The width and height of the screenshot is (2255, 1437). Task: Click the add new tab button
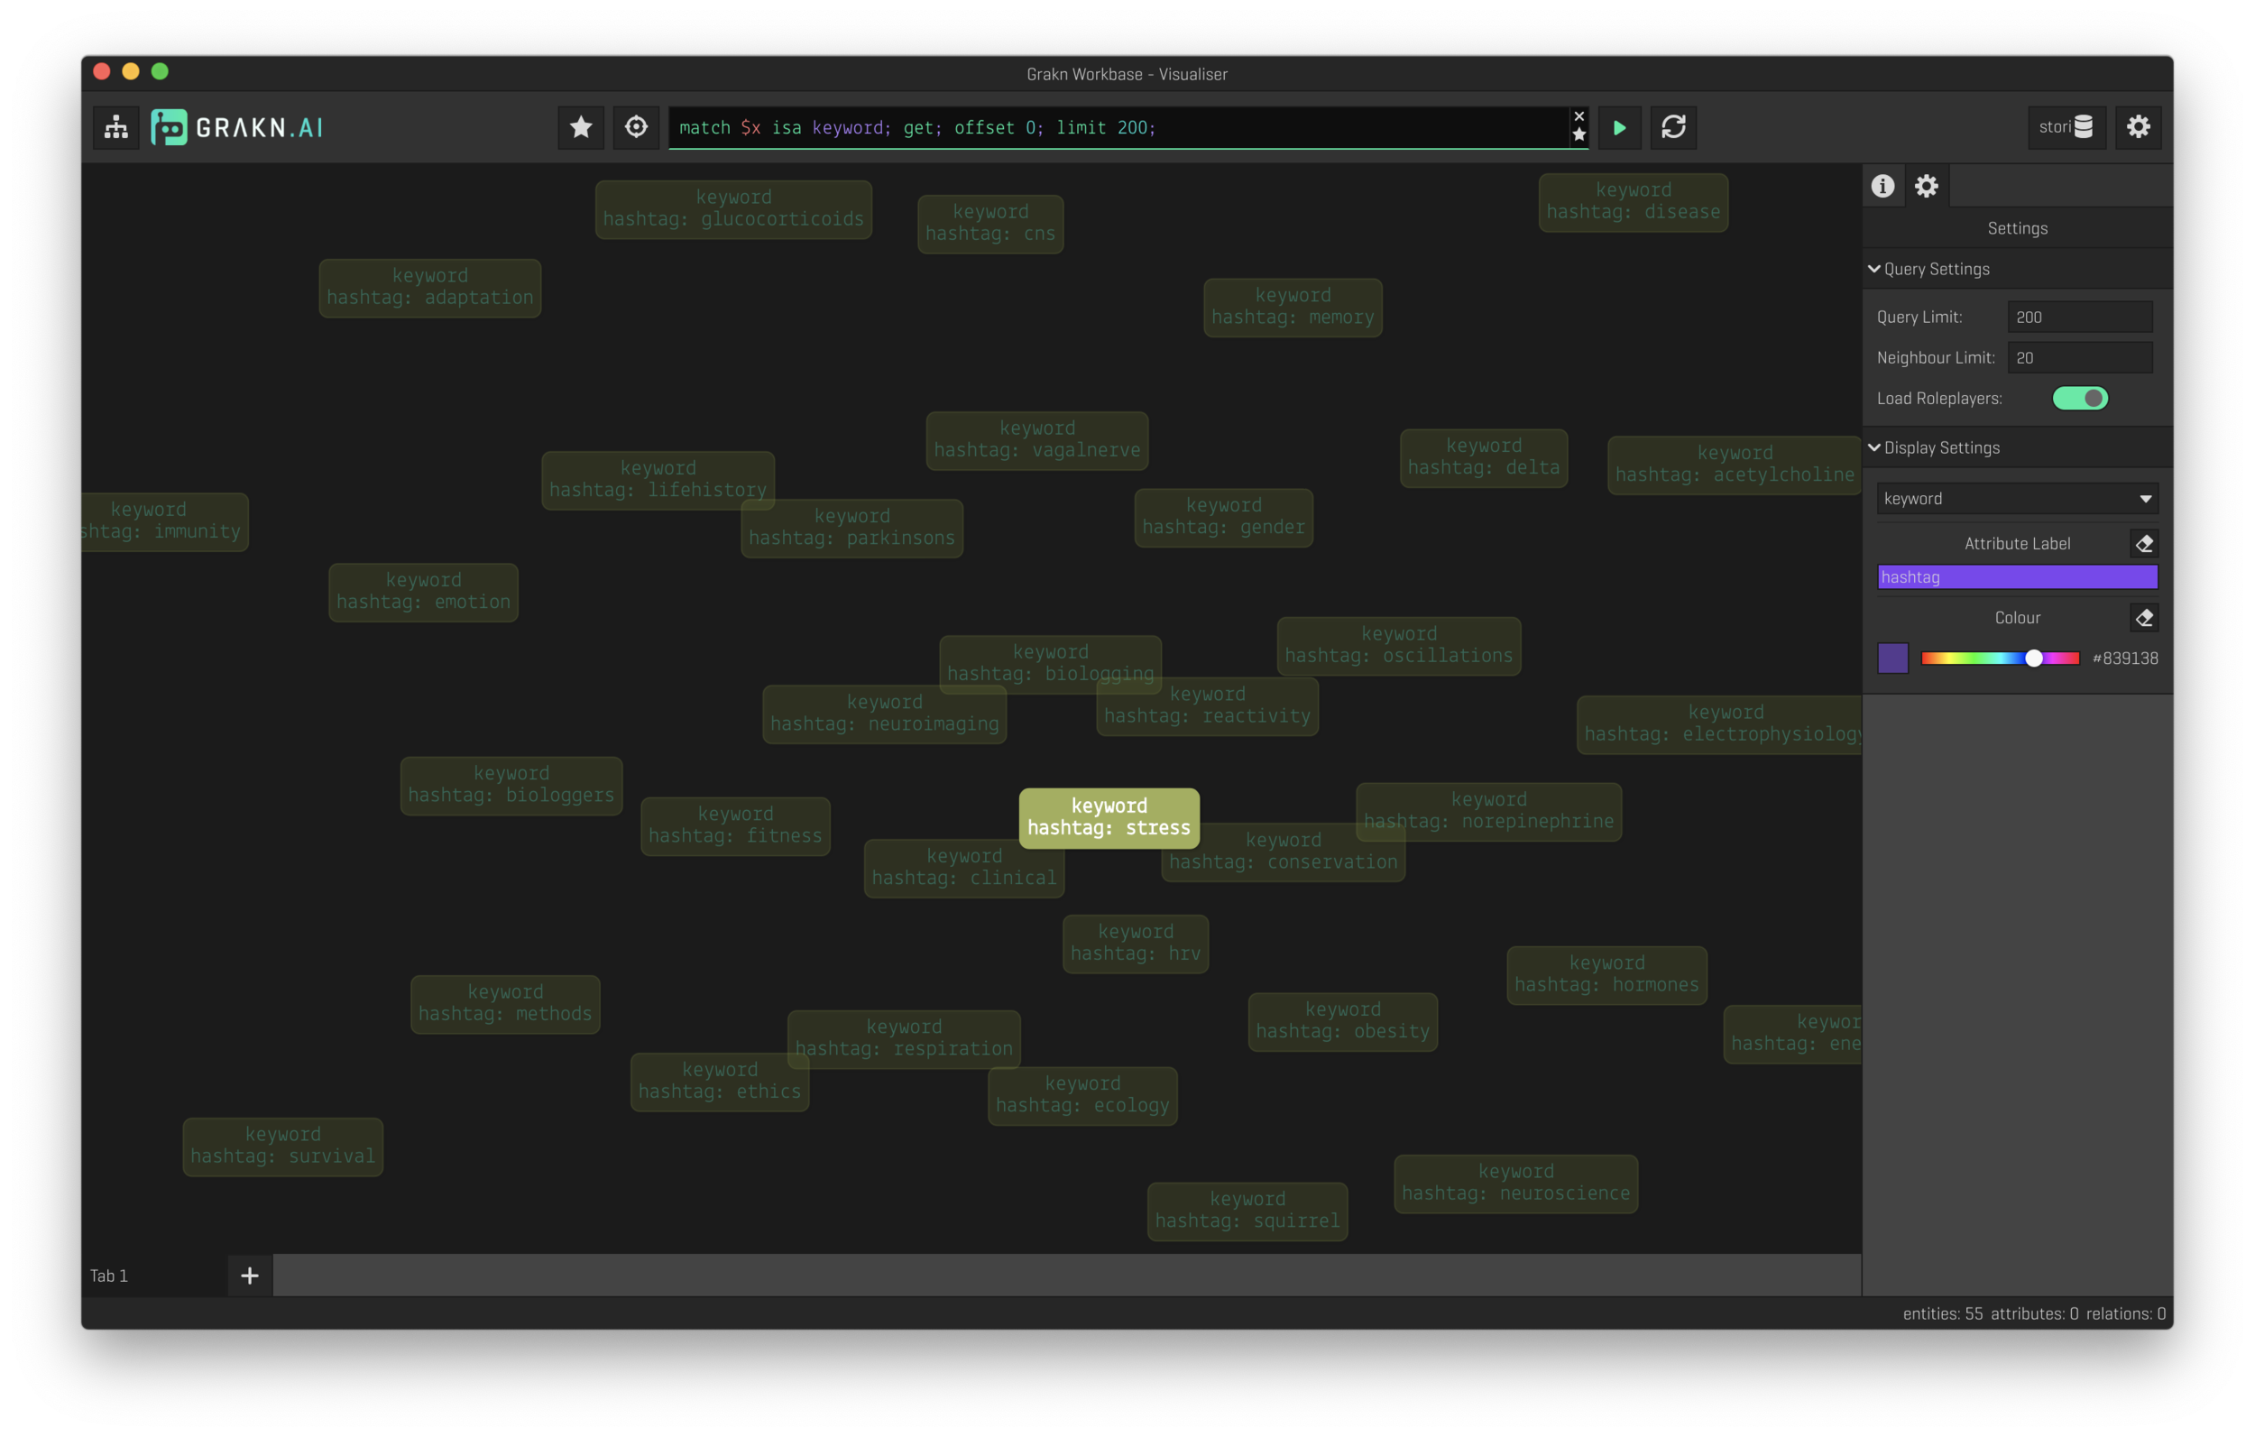pos(250,1276)
